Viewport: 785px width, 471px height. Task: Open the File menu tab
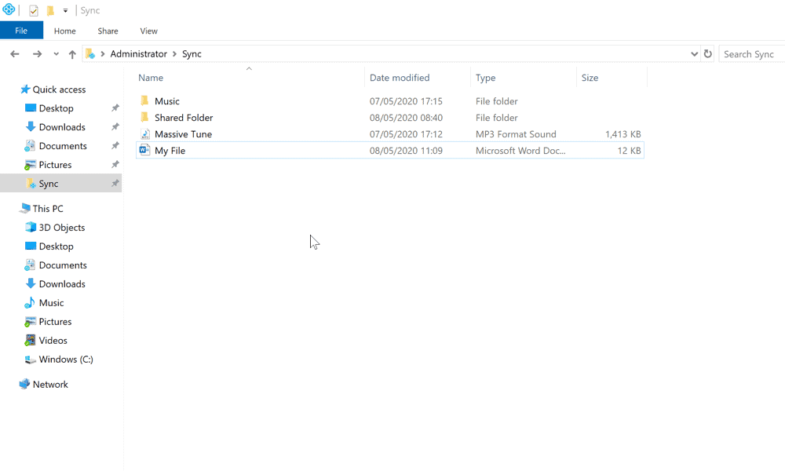(x=21, y=31)
